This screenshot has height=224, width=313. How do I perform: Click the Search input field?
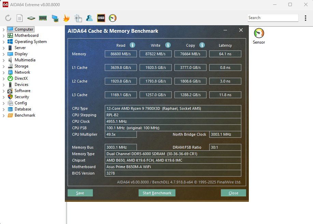click(x=273, y=18)
